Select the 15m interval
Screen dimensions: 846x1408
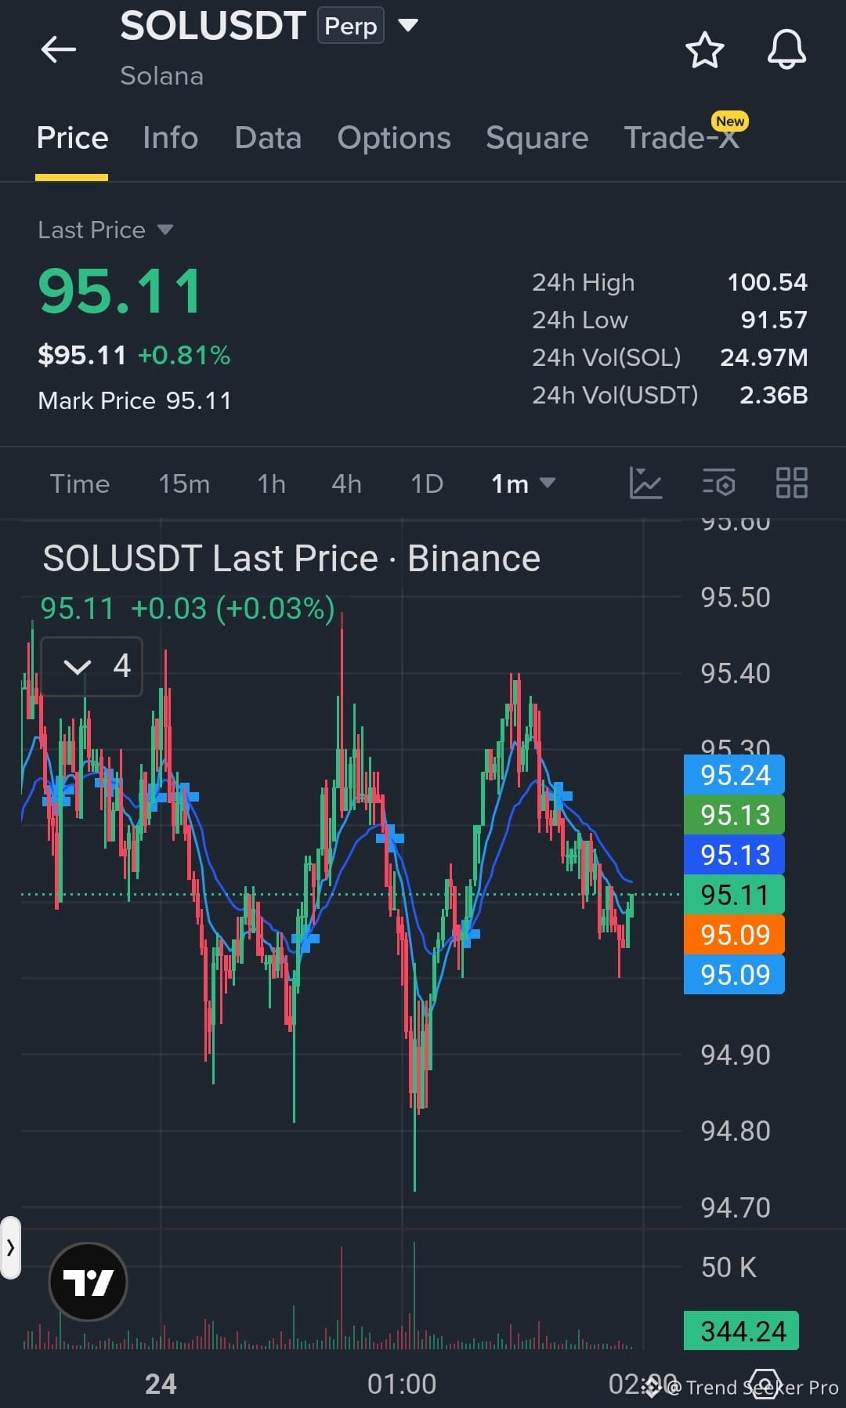pyautogui.click(x=184, y=483)
